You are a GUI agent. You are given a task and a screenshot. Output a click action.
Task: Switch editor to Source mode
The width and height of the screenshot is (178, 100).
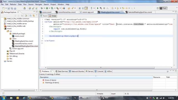tap(44, 16)
